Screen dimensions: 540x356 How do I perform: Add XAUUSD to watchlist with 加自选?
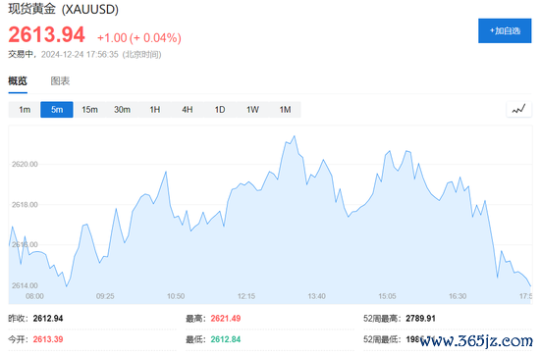pos(505,31)
